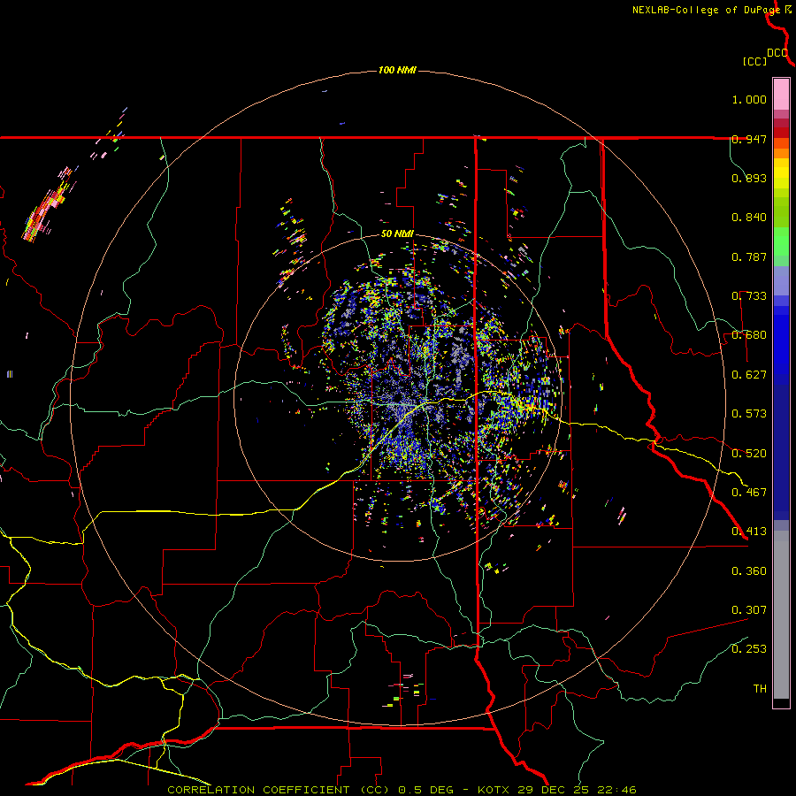
Task: Click the TH threshold label
Action: (x=760, y=689)
